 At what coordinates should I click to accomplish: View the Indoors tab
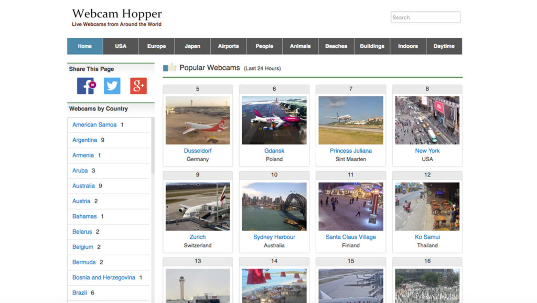(408, 46)
